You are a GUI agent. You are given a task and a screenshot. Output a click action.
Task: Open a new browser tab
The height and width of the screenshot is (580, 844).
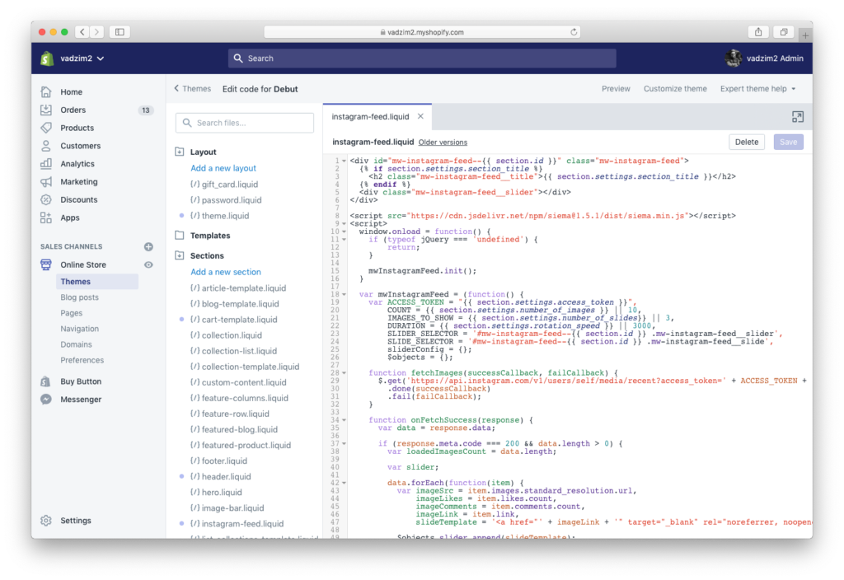[x=805, y=35]
